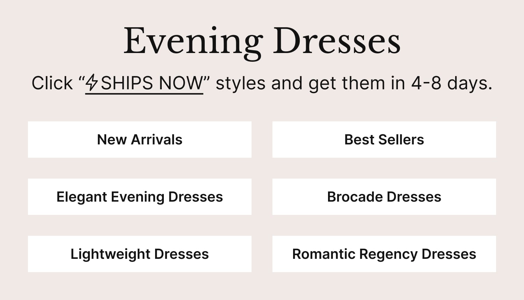View Romantic Regency Dresses

pyautogui.click(x=384, y=254)
